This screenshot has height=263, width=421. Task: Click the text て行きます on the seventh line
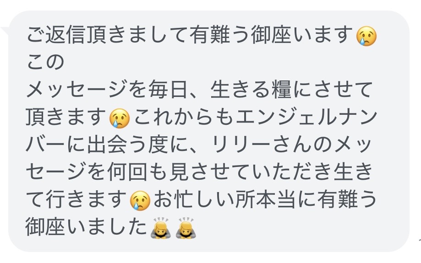(x=77, y=200)
